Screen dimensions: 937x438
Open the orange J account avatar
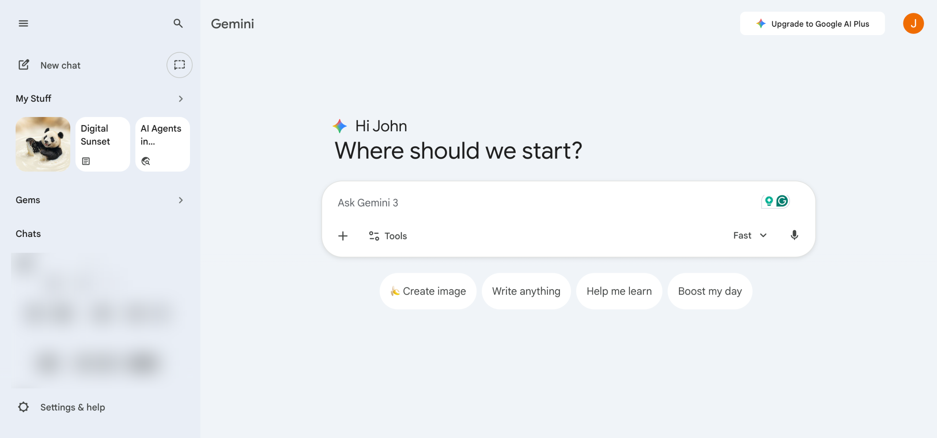point(913,23)
